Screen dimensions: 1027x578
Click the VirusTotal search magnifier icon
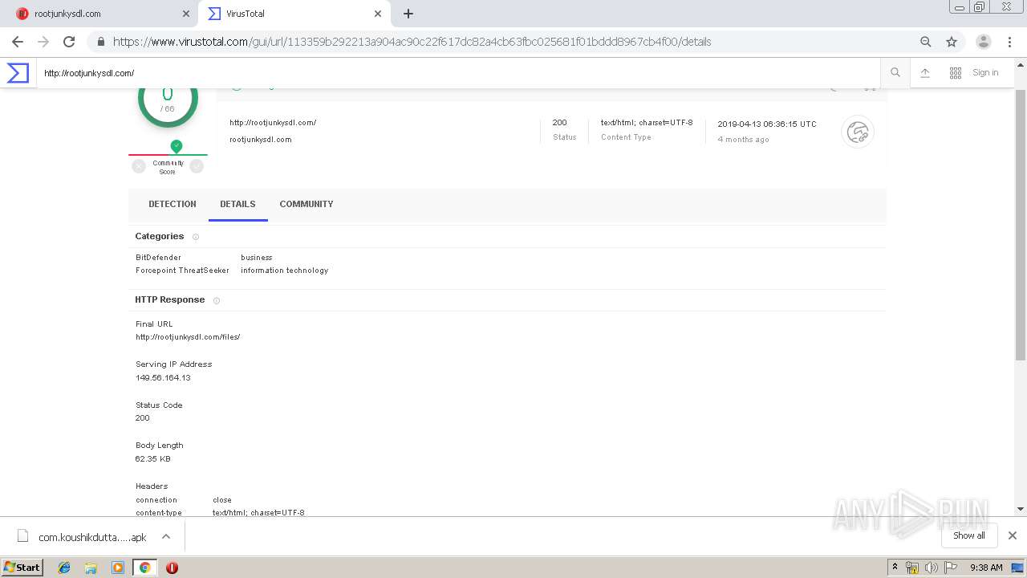point(895,72)
